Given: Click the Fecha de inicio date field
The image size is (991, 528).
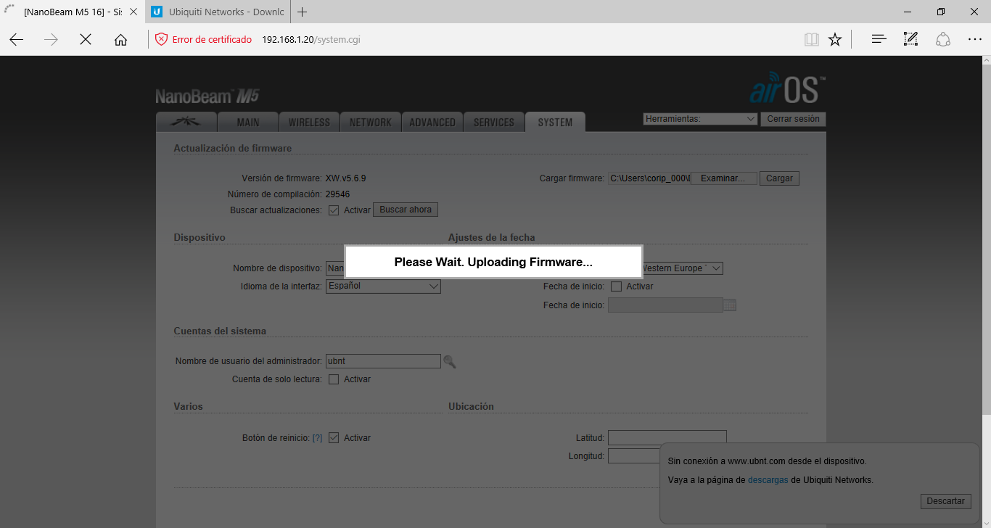Looking at the screenshot, I should pos(665,305).
